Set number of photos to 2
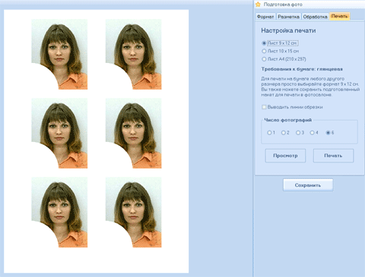Viewport: 365px width, 277px height. pyautogui.click(x=284, y=133)
